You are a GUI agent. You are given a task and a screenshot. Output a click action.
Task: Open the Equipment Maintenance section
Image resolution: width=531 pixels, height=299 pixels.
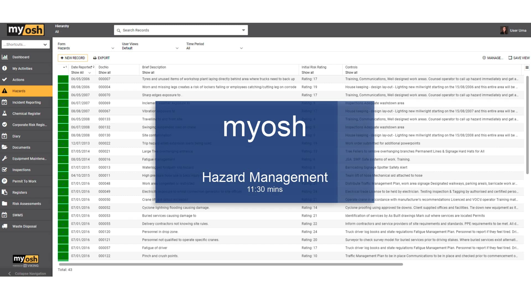[4, 158]
